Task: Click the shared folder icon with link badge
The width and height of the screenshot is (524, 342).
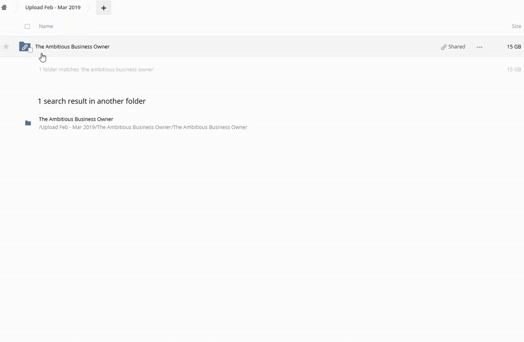Action: (x=24, y=47)
